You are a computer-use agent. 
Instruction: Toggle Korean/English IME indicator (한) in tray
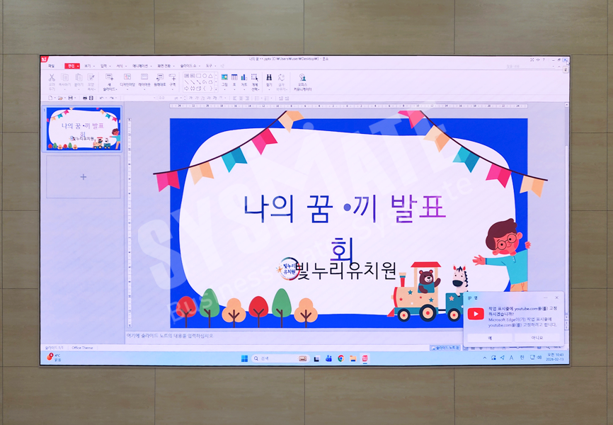pyautogui.click(x=522, y=358)
